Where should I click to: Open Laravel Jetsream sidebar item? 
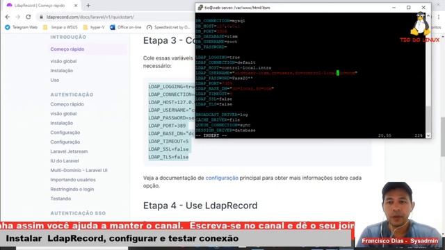click(69, 151)
